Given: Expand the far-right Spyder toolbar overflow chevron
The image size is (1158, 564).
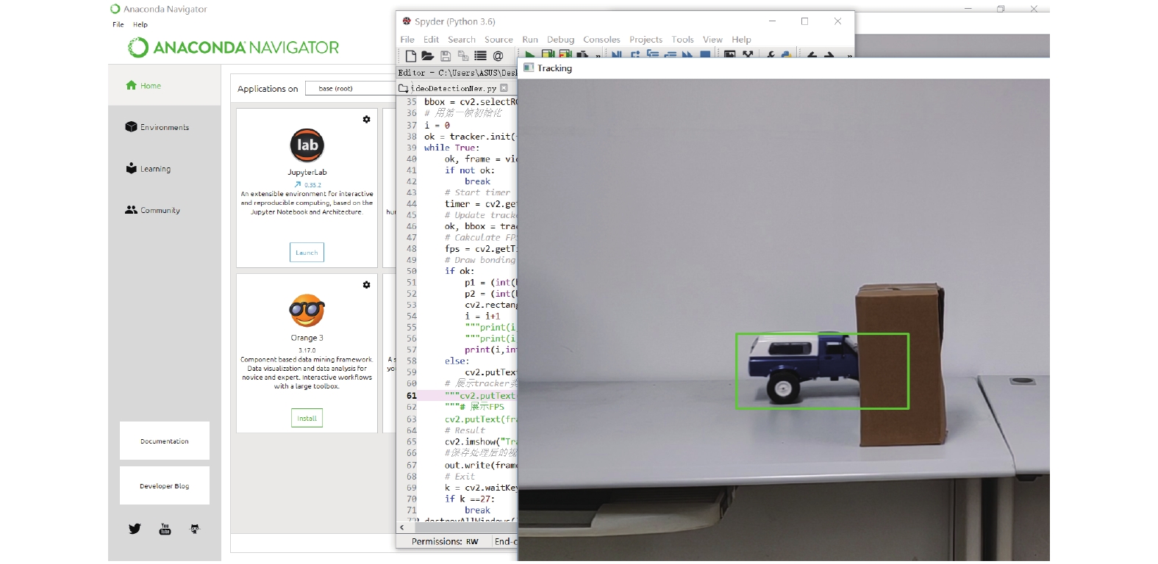Looking at the screenshot, I should (x=849, y=57).
